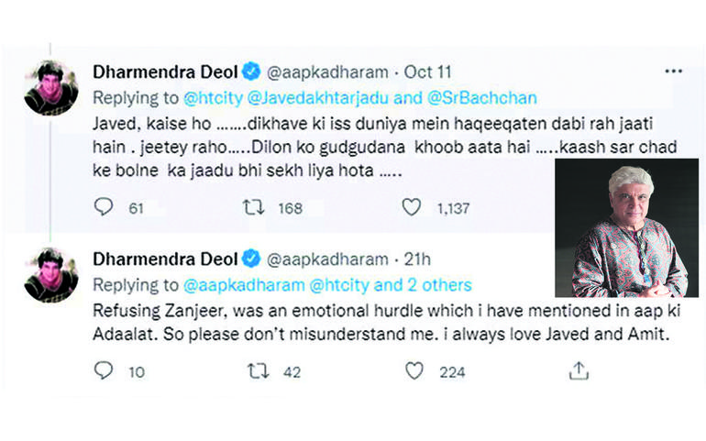Like the first tweet via heart icon
This screenshot has height=441, width=706.
pos(413,208)
